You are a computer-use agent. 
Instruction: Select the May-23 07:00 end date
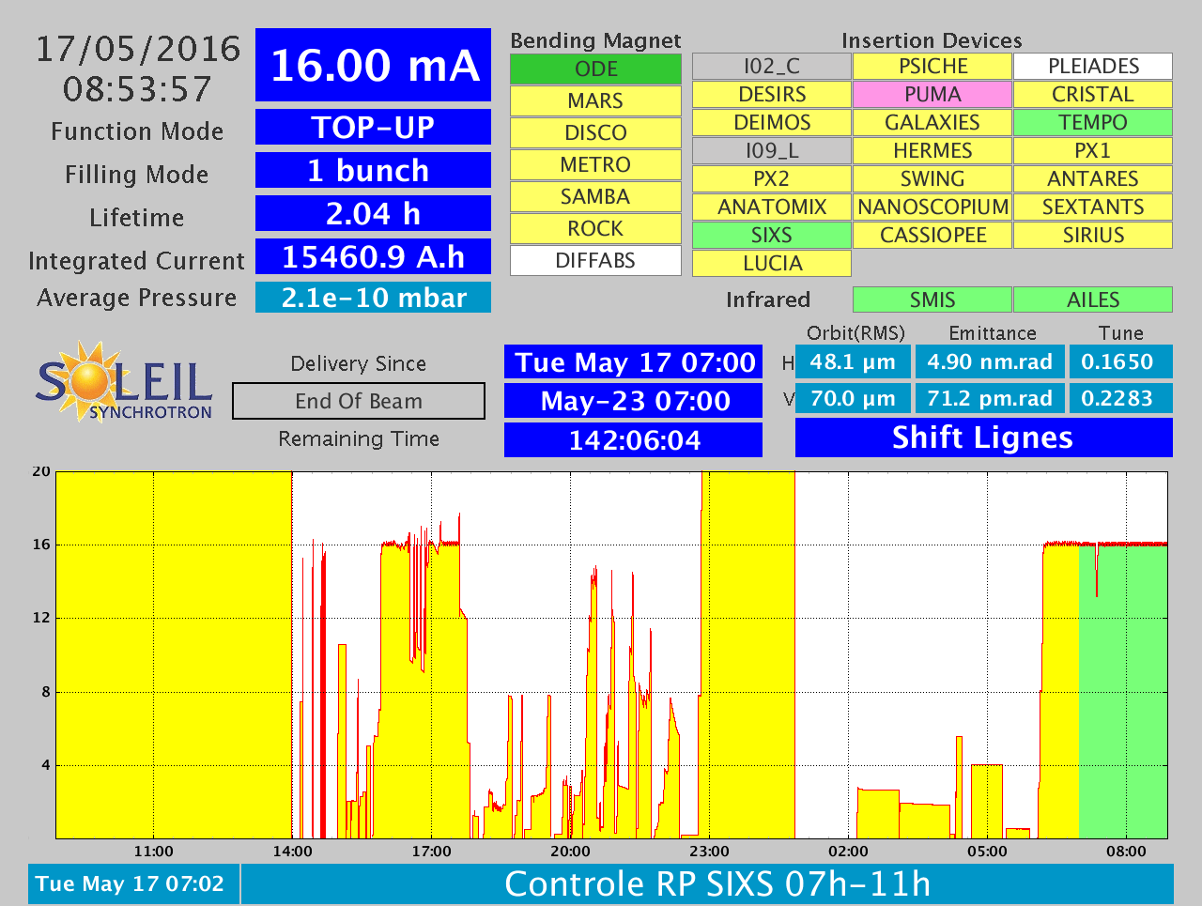[633, 401]
